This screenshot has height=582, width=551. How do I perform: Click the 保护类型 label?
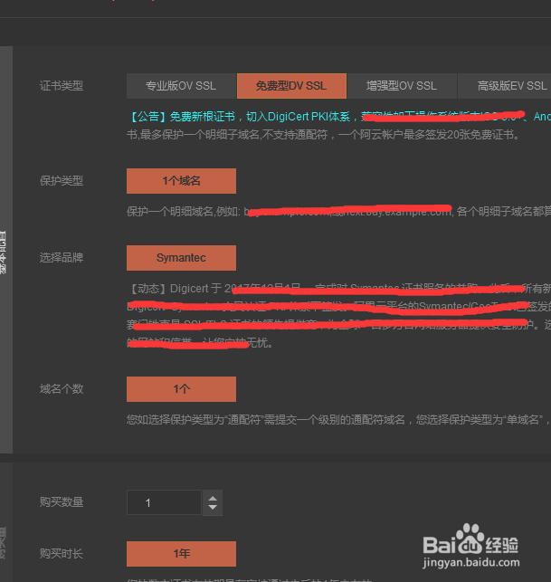pyautogui.click(x=62, y=181)
